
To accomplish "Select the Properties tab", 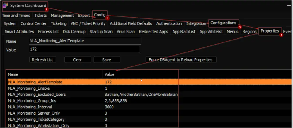I will [x=270, y=31].
